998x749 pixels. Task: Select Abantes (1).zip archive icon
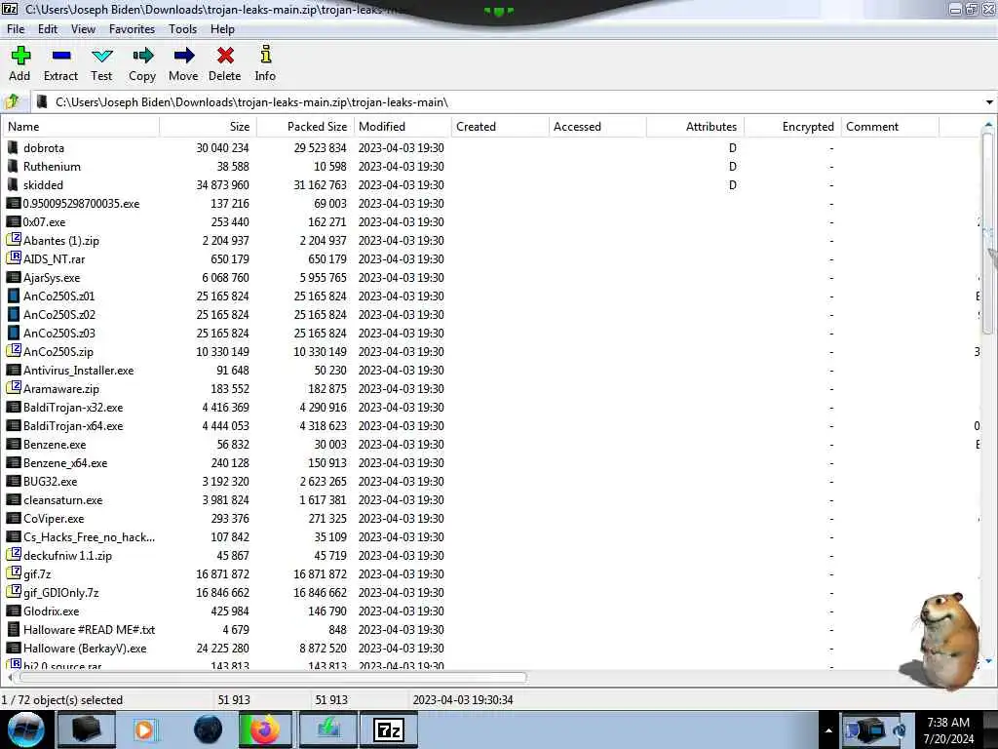pos(13,240)
